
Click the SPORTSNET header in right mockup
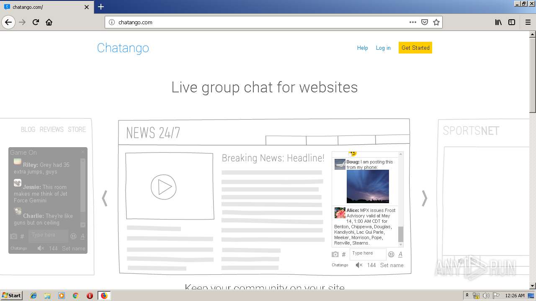click(x=471, y=131)
